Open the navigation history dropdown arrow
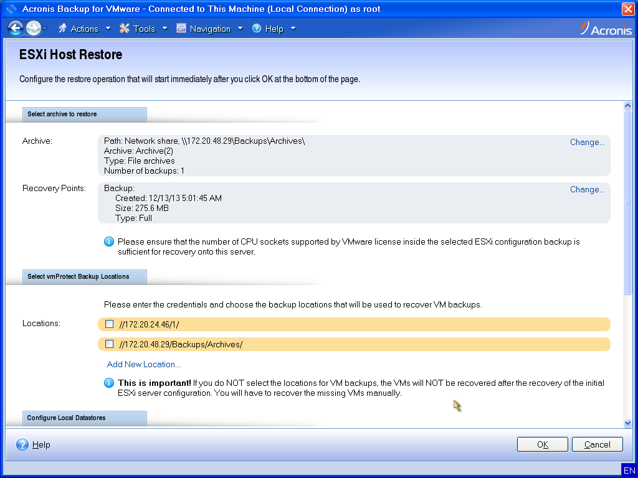Image resolution: width=638 pixels, height=478 pixels. (x=45, y=29)
